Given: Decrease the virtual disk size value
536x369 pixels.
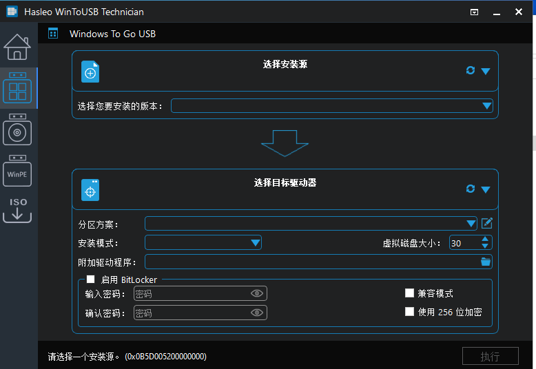Looking at the screenshot, I should 485,246.
